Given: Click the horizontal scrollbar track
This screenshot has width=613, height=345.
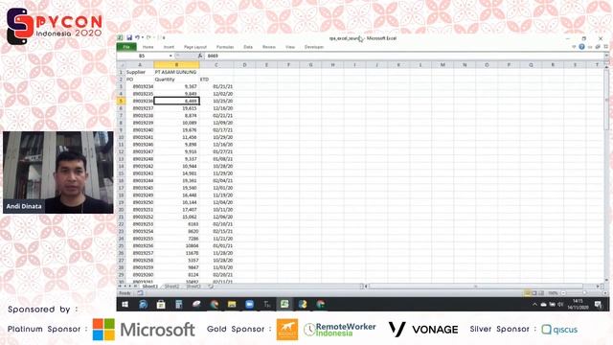Looking at the screenshot, I should (x=481, y=287).
